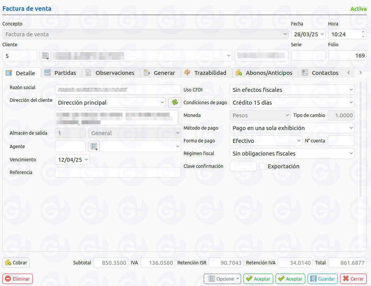Viewport: 371px width, 286px height.
Task: Go to the Observaciones tab
Action: (x=111, y=73)
